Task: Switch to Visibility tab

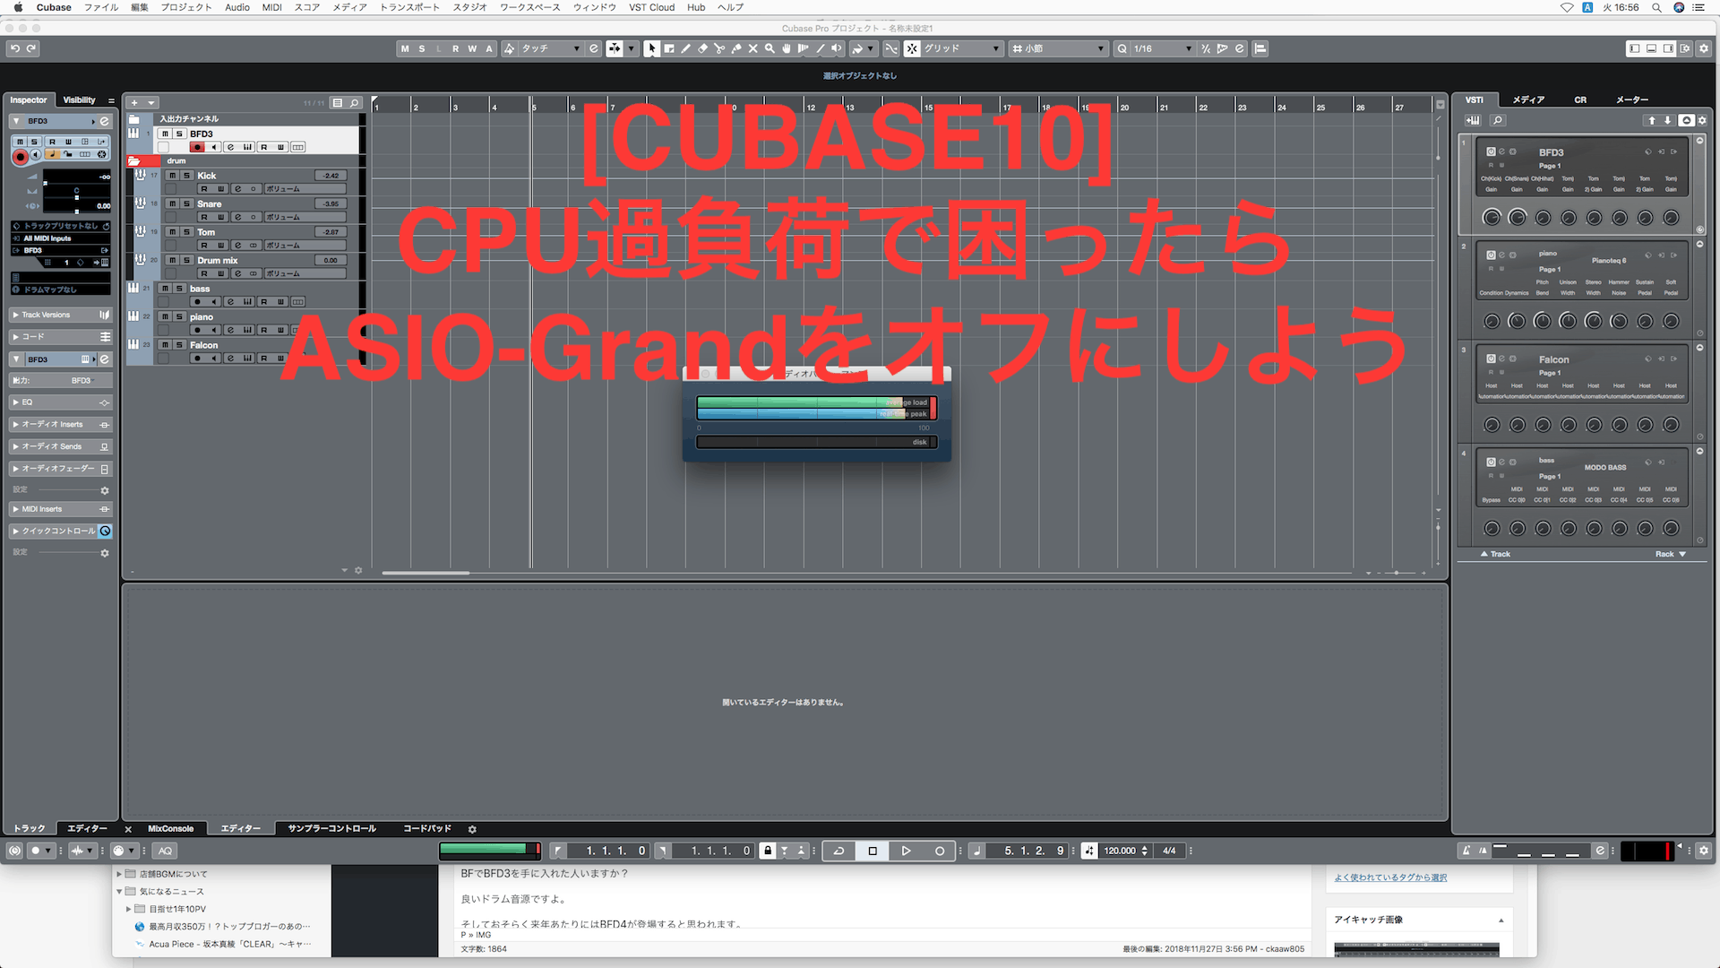Action: pyautogui.click(x=79, y=100)
